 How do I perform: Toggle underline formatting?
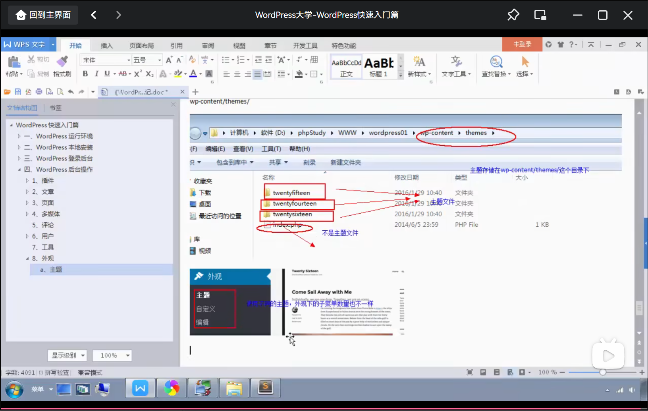(x=107, y=74)
